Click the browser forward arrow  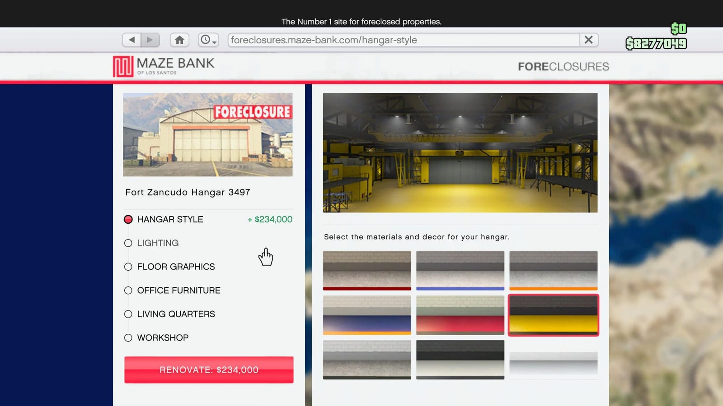pyautogui.click(x=150, y=40)
